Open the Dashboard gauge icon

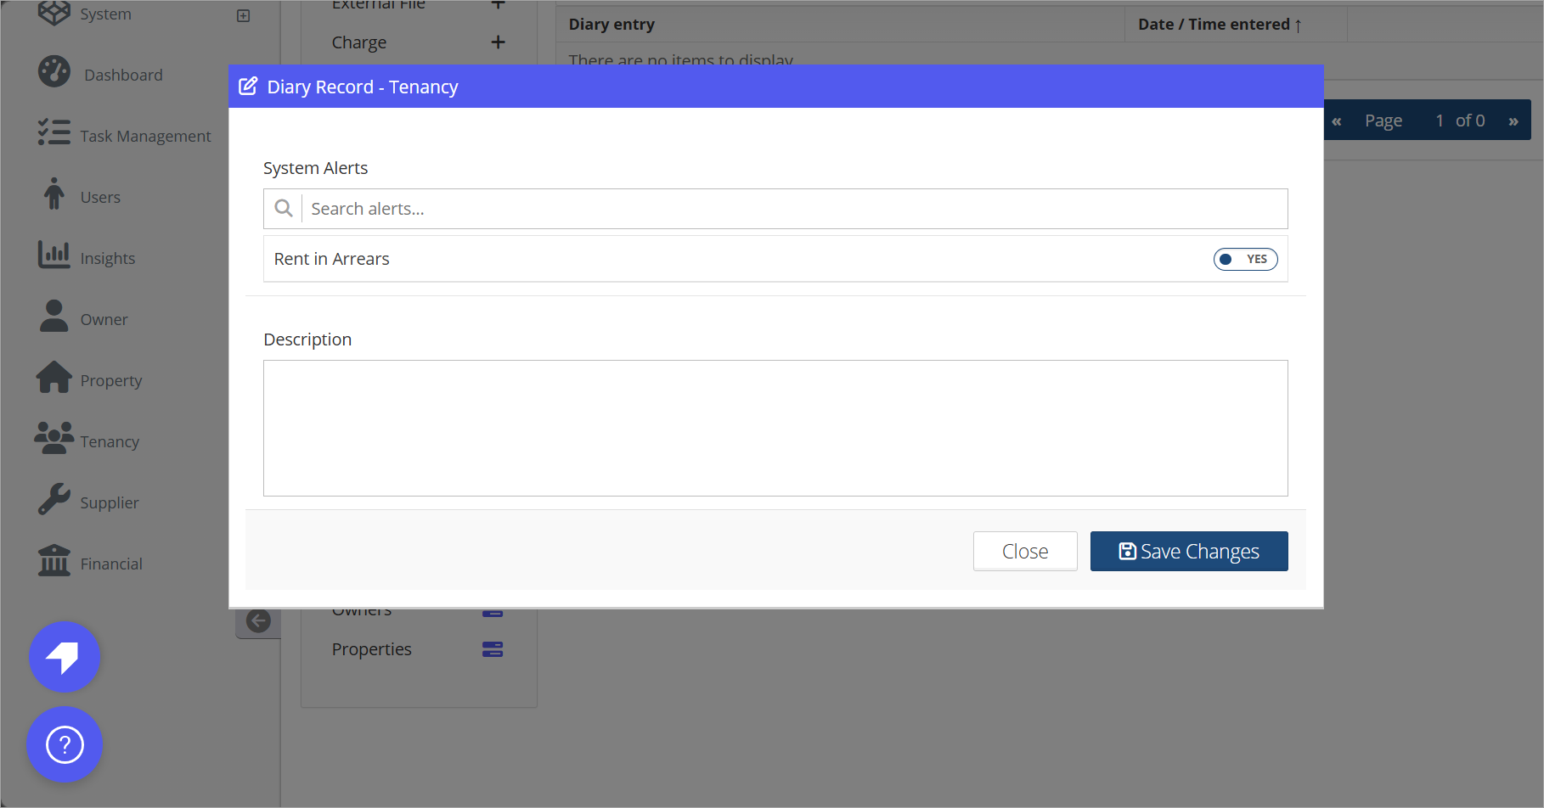point(54,72)
